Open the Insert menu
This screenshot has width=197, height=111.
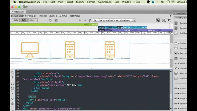coord(70,2)
